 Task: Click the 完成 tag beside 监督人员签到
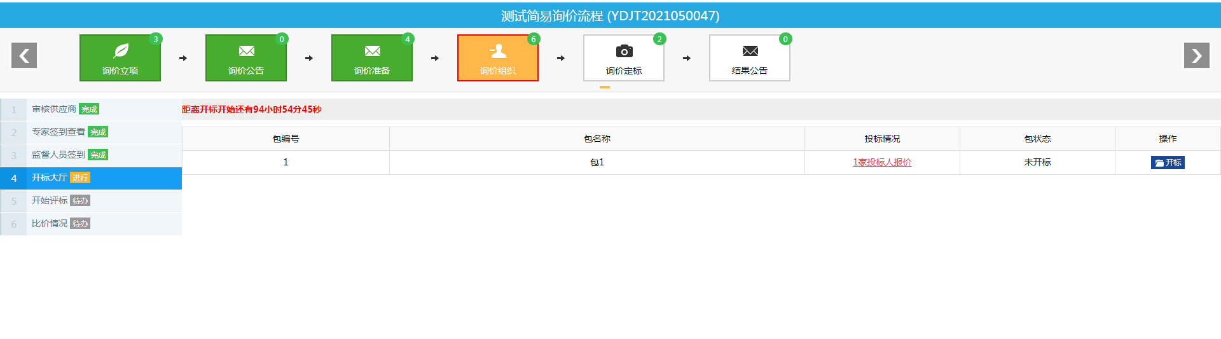tap(98, 155)
